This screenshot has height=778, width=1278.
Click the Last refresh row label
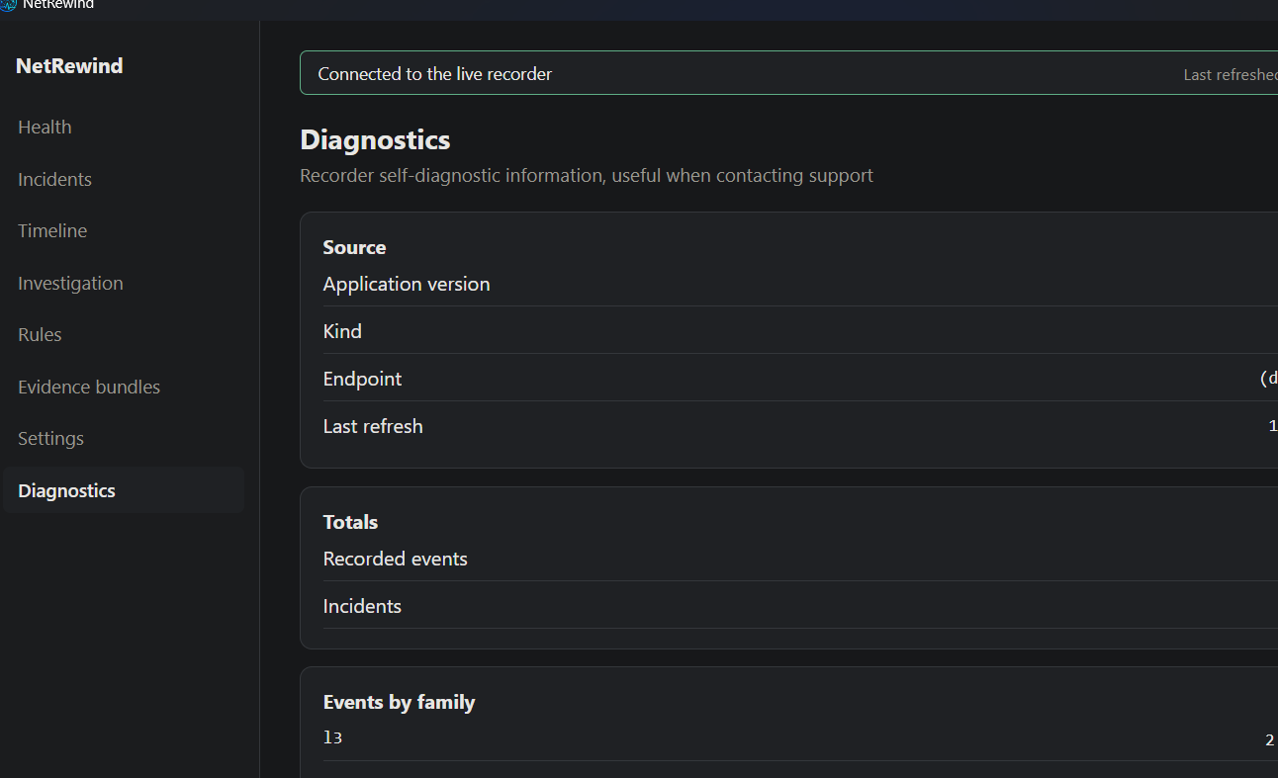(373, 426)
